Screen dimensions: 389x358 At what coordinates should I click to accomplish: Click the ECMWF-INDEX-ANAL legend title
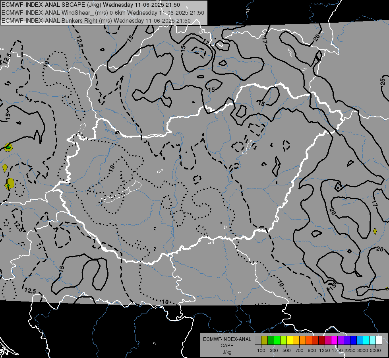[227, 339]
